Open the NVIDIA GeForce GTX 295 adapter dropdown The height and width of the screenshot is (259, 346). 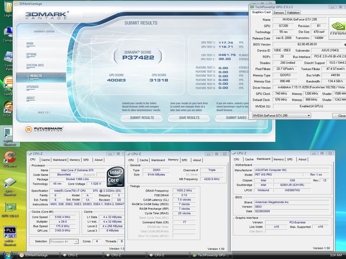coord(281,115)
